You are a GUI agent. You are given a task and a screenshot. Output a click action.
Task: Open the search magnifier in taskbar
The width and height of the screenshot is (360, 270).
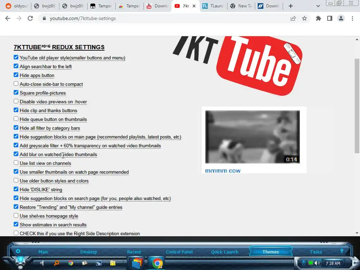(56, 263)
